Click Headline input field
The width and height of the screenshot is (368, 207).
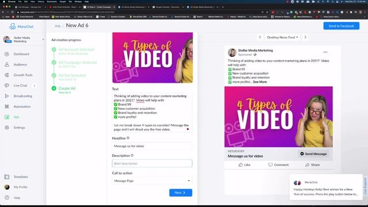[x=152, y=146]
